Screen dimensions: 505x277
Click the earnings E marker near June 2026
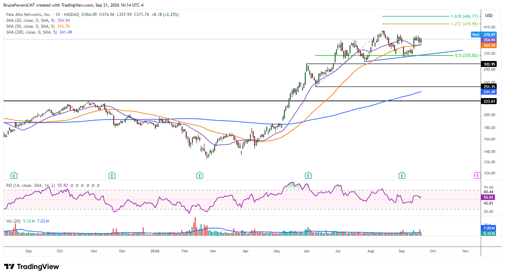(x=308, y=175)
